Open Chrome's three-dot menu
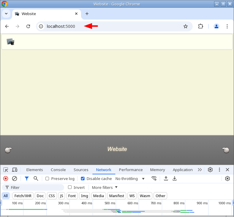 pyautogui.click(x=227, y=26)
